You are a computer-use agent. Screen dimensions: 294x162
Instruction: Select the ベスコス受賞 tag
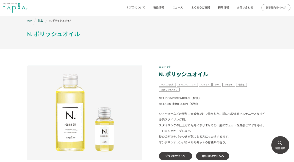click(x=167, y=85)
